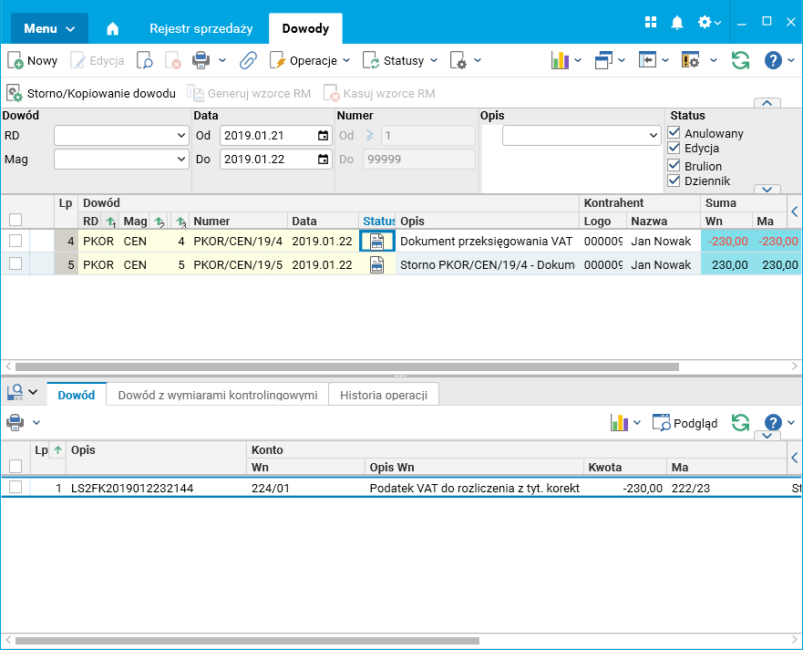The image size is (803, 650).
Task: Click the Nowy button
Action: 32,61
